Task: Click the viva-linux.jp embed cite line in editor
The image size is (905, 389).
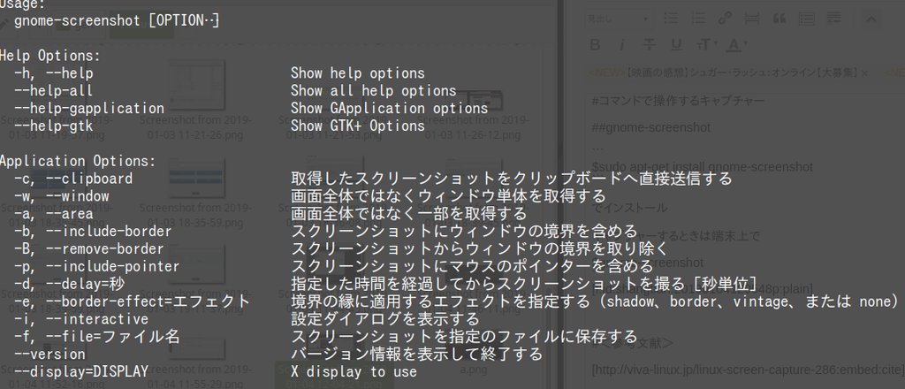Action: click(x=748, y=370)
